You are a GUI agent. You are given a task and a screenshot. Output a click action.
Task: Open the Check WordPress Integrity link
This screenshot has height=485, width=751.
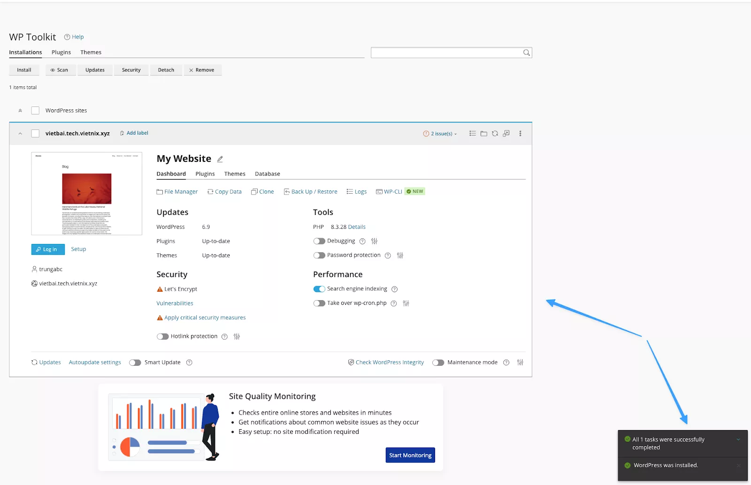tap(389, 363)
